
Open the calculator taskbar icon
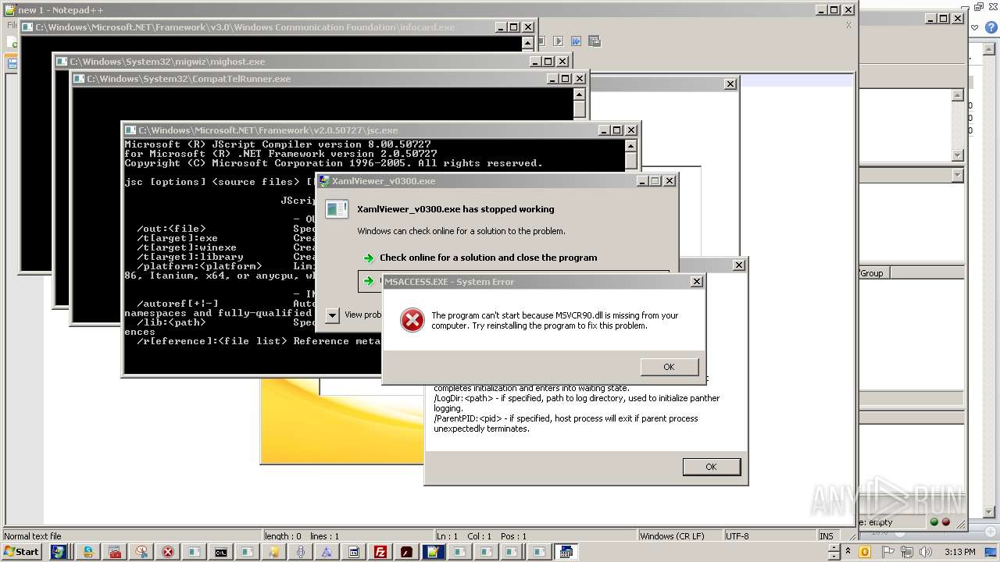(354, 552)
